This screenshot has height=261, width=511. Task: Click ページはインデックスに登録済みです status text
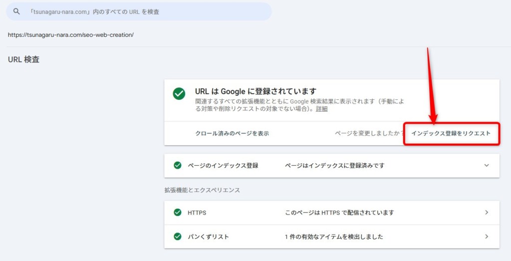tap(334, 165)
